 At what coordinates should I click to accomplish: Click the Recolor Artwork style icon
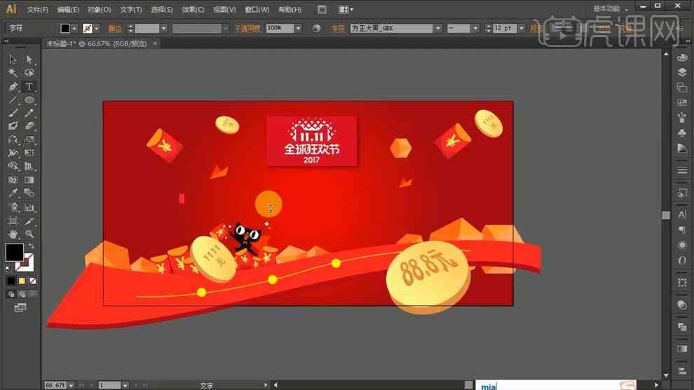(x=316, y=28)
